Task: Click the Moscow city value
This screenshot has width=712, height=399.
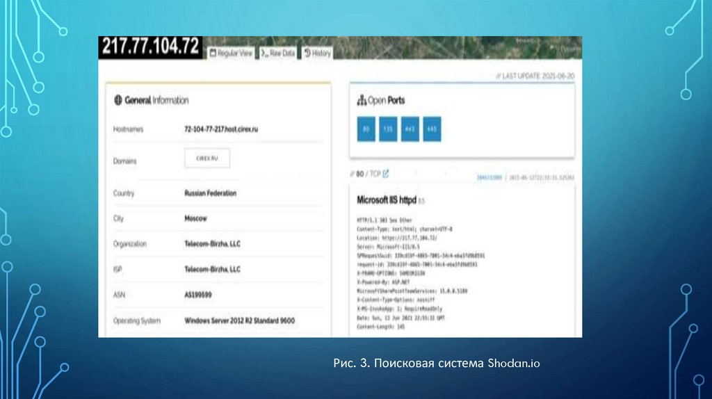Action: tap(195, 218)
